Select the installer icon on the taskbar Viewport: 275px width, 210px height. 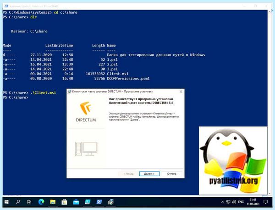pos(110,202)
